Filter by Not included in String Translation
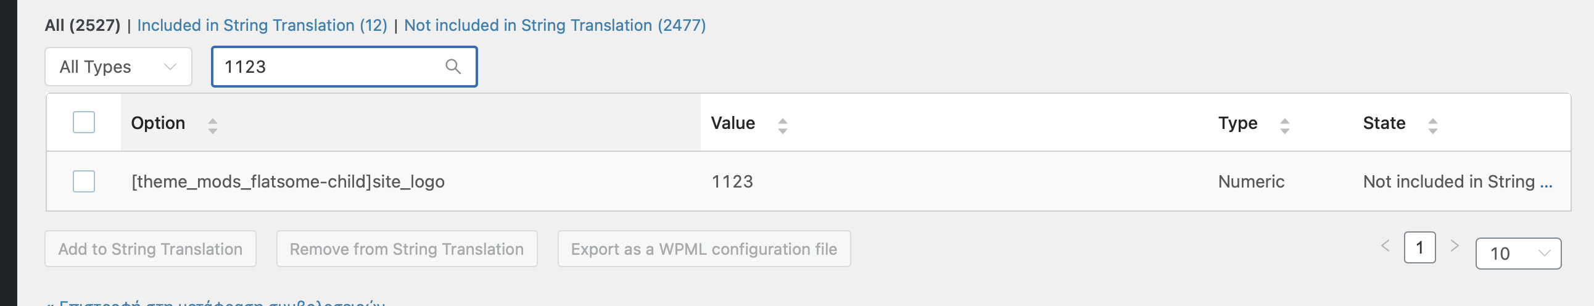The width and height of the screenshot is (1594, 306). tap(555, 25)
